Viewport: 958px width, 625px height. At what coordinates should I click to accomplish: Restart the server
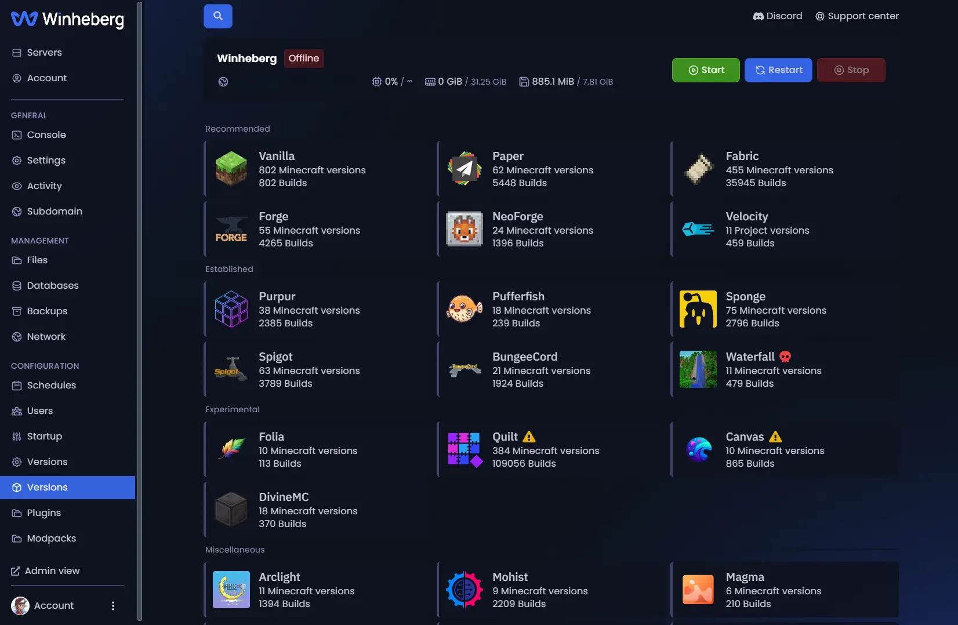pos(778,70)
